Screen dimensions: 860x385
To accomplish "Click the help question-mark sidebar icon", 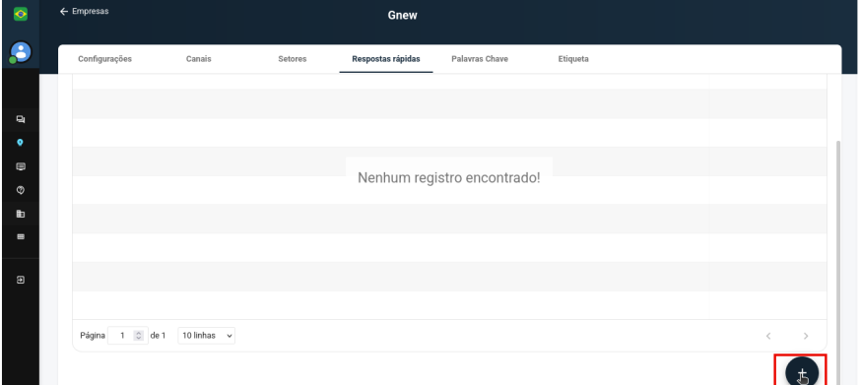I will tap(21, 190).
